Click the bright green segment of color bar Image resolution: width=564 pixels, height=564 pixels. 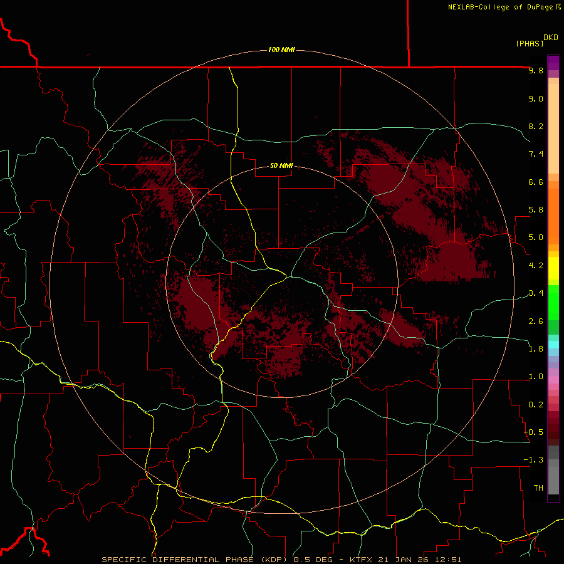pos(553,302)
